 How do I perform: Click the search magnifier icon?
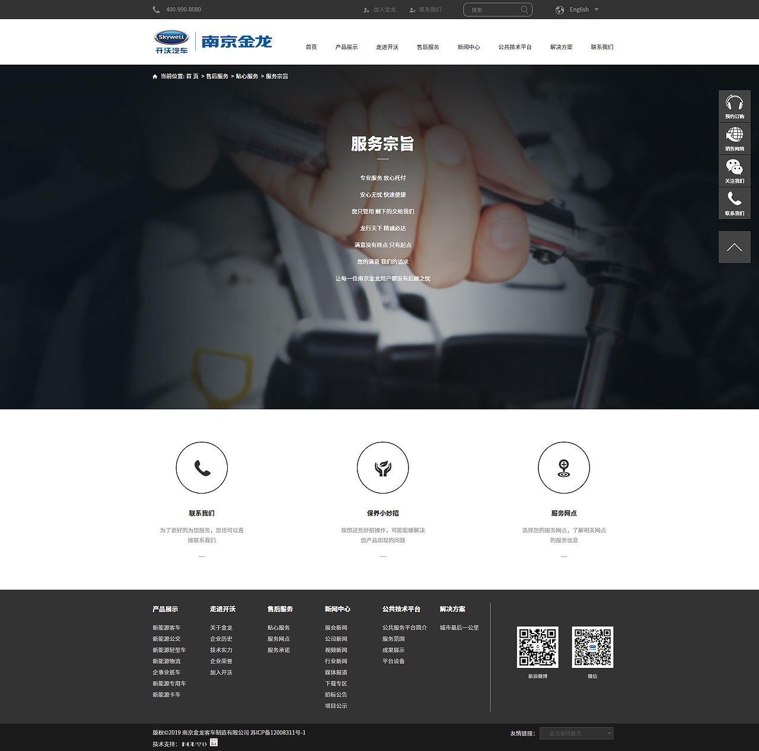click(524, 9)
